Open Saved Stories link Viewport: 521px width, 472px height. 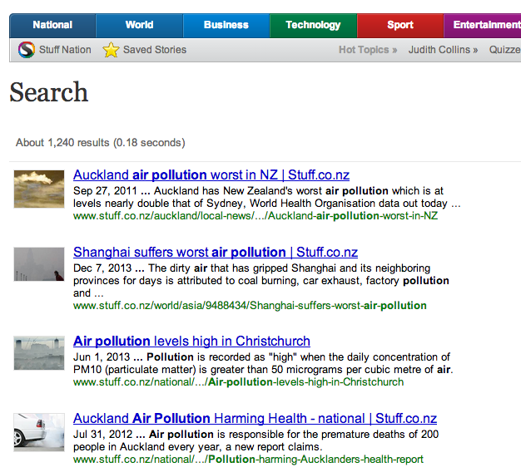point(155,50)
